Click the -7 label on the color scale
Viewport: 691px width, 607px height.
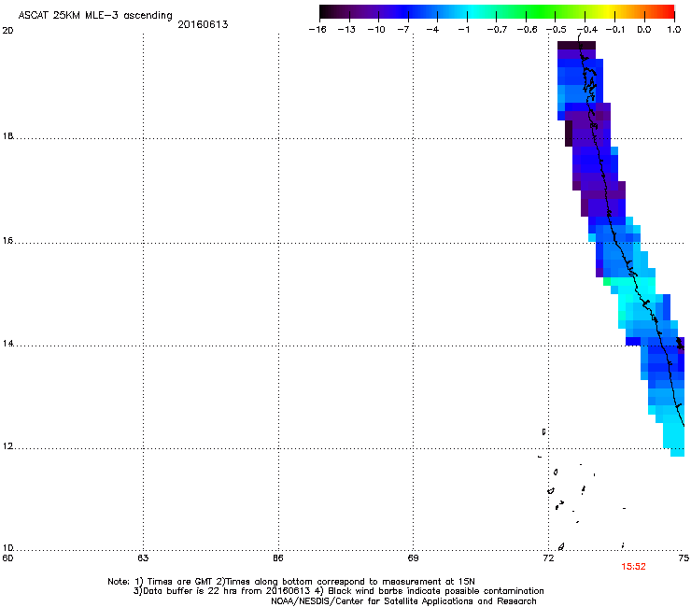click(x=403, y=30)
